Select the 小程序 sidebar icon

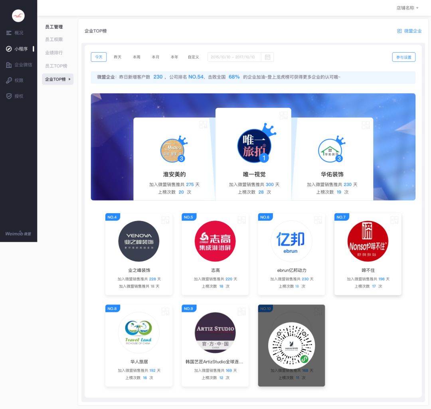click(9, 49)
